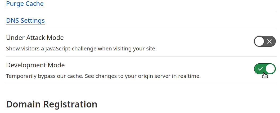Viewport: 280px width, 113px height.
Task: Select the Development Mode label
Action: (x=35, y=65)
